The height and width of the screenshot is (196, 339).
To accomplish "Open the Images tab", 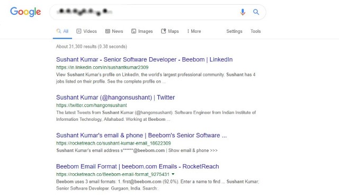I will [142, 31].
